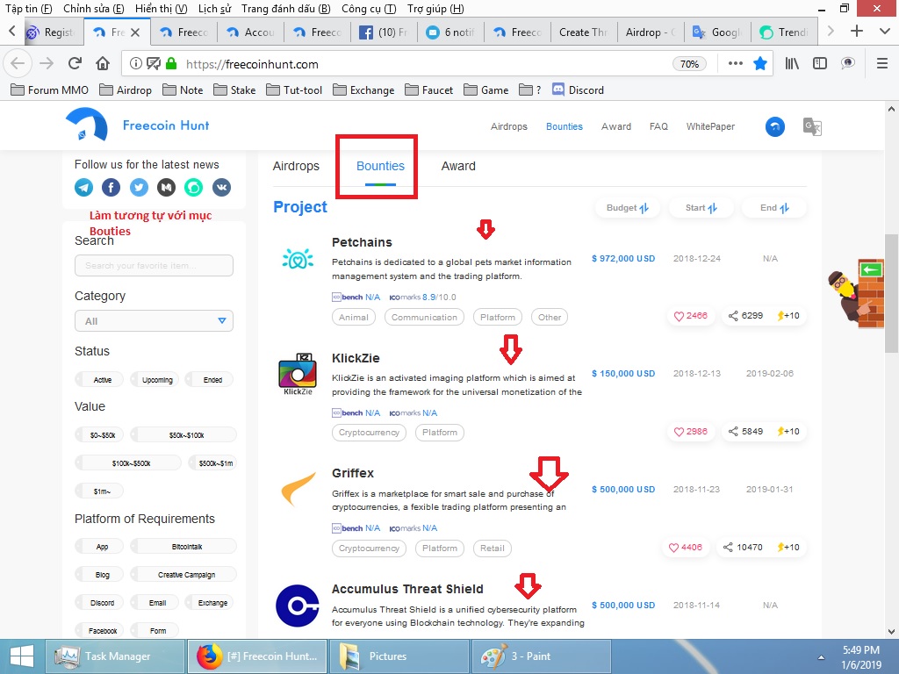Click the Freecoin Hunt logo

pyautogui.click(x=138, y=125)
